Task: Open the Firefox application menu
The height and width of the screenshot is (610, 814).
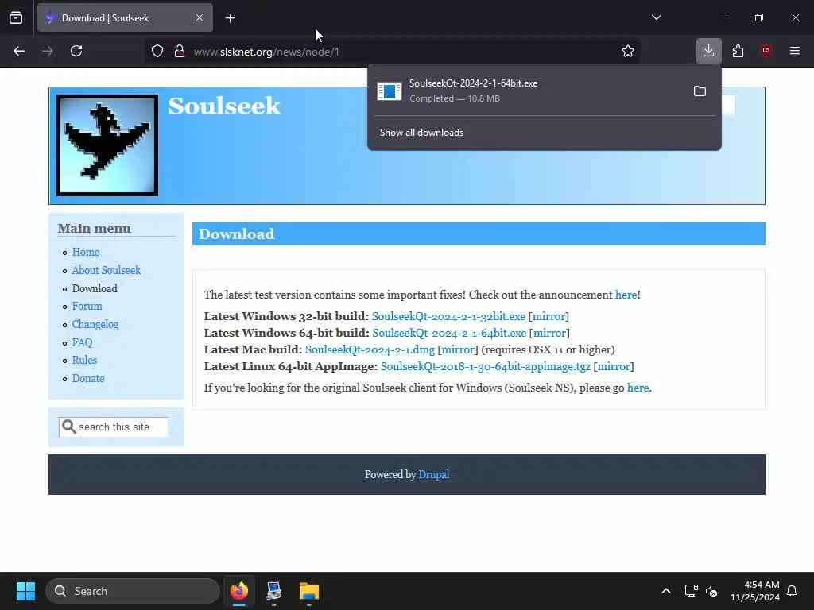Action: coord(795,51)
